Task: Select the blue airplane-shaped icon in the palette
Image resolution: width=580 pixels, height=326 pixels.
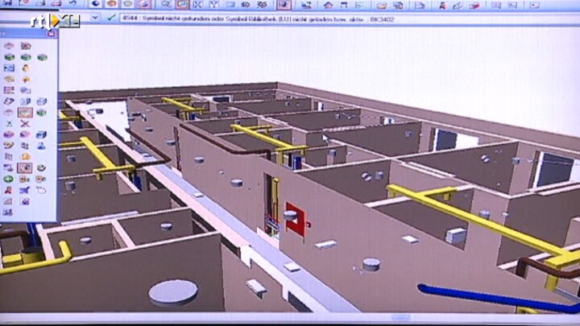Action: (24, 190)
